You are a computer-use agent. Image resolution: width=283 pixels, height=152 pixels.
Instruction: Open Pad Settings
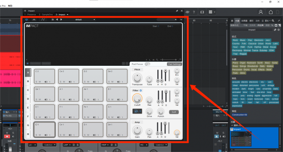tap(174, 64)
